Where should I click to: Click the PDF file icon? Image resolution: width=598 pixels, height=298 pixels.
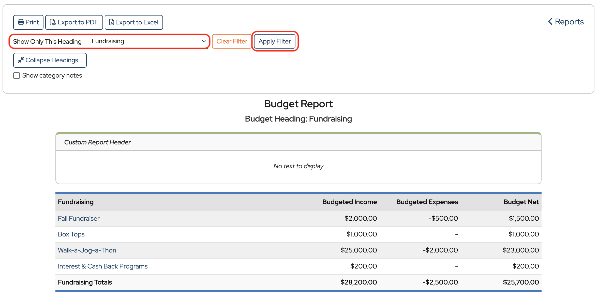point(53,22)
